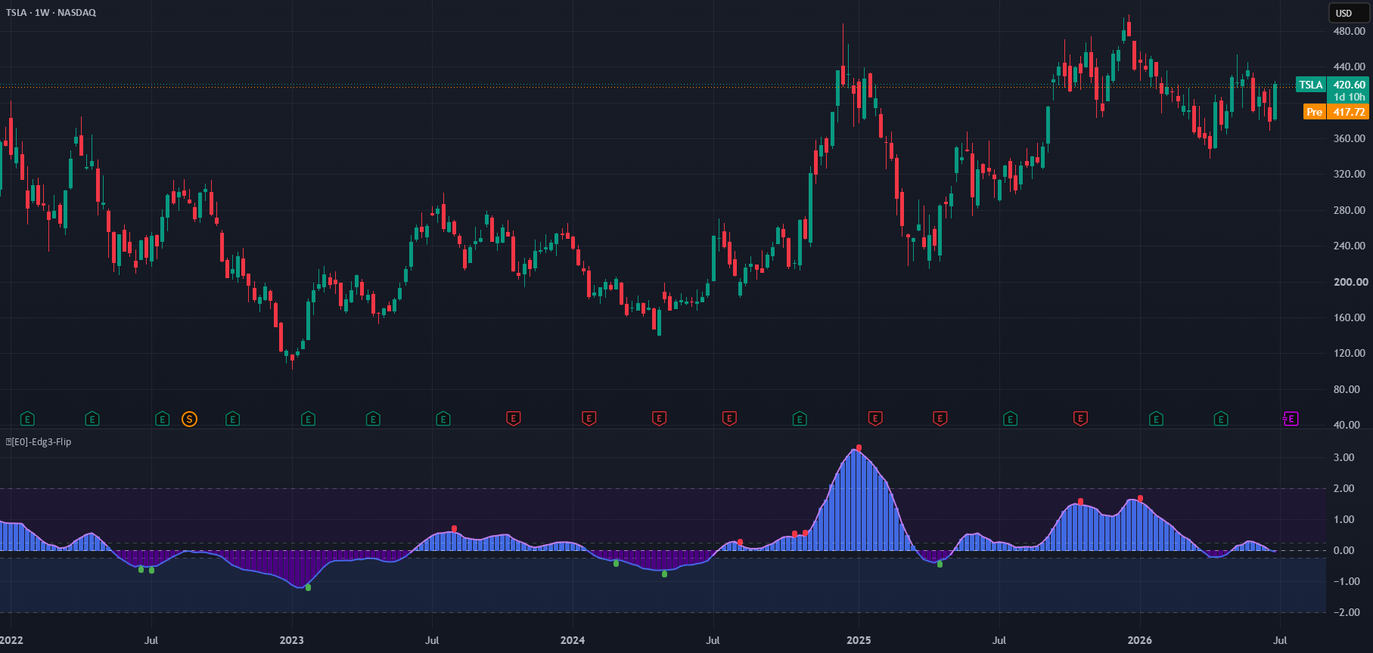Select the April 2025 red earnings marker
Image resolution: width=1373 pixels, height=653 pixels.
point(940,418)
